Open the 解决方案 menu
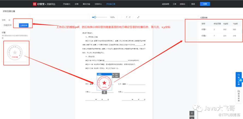Viewport: 243px width, 119px height. (87, 4)
